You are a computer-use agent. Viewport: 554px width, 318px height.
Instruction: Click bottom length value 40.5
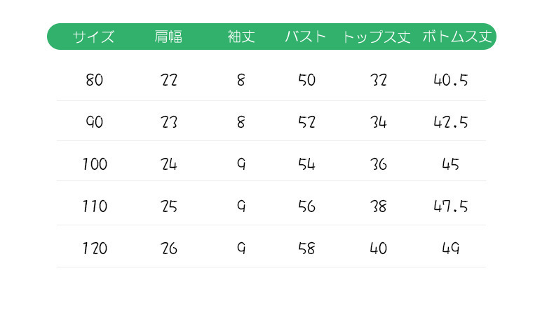[x=451, y=80]
